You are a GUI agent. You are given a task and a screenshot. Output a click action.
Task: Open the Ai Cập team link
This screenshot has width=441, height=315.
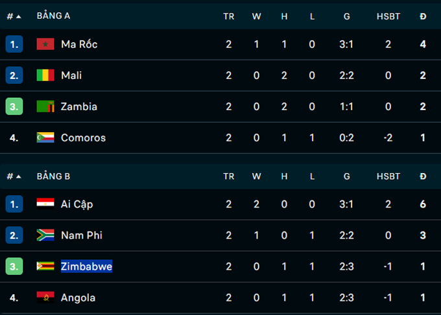(x=77, y=204)
